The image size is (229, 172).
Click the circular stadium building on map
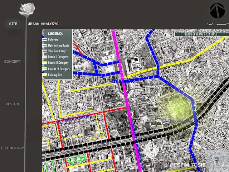tap(153, 150)
